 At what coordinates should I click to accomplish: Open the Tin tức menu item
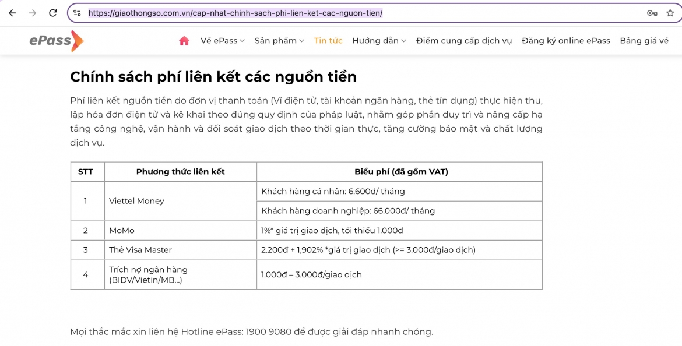pyautogui.click(x=328, y=41)
